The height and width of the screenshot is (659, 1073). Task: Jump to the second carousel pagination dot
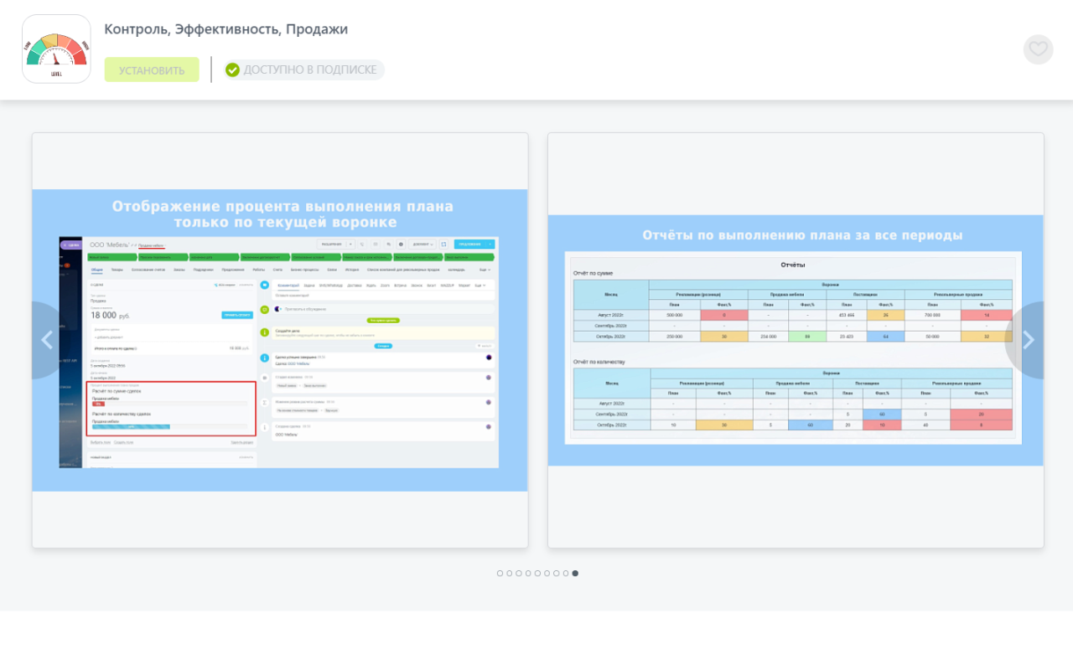point(510,574)
